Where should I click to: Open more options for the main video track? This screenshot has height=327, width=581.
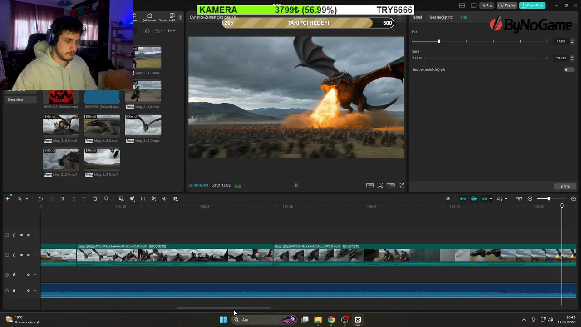[36, 255]
